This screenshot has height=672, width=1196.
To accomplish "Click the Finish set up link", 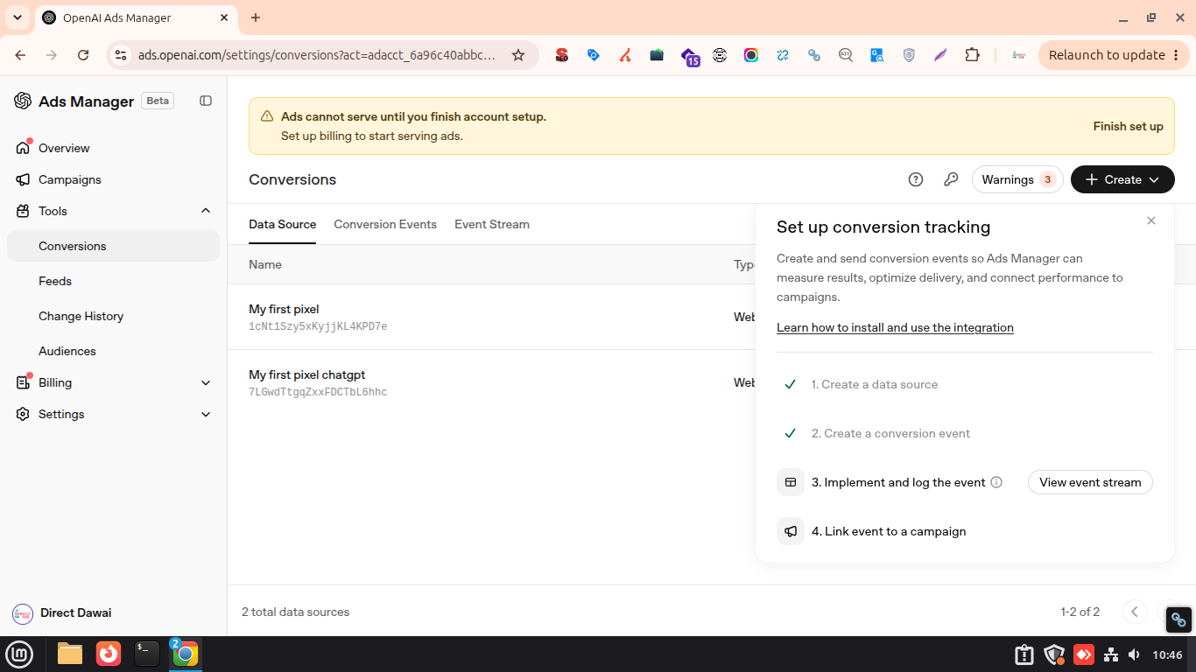I will tap(1128, 126).
